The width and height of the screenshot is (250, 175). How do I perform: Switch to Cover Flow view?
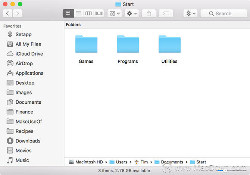coord(99,13)
